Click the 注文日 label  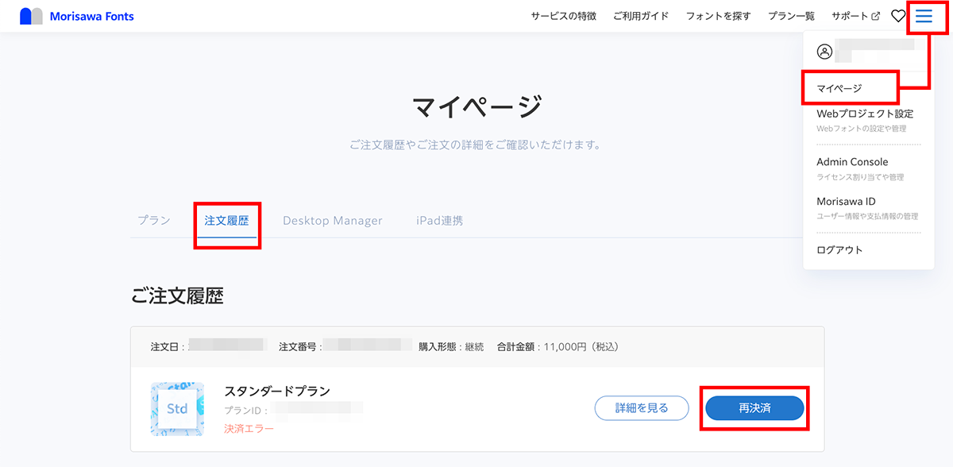168,347
